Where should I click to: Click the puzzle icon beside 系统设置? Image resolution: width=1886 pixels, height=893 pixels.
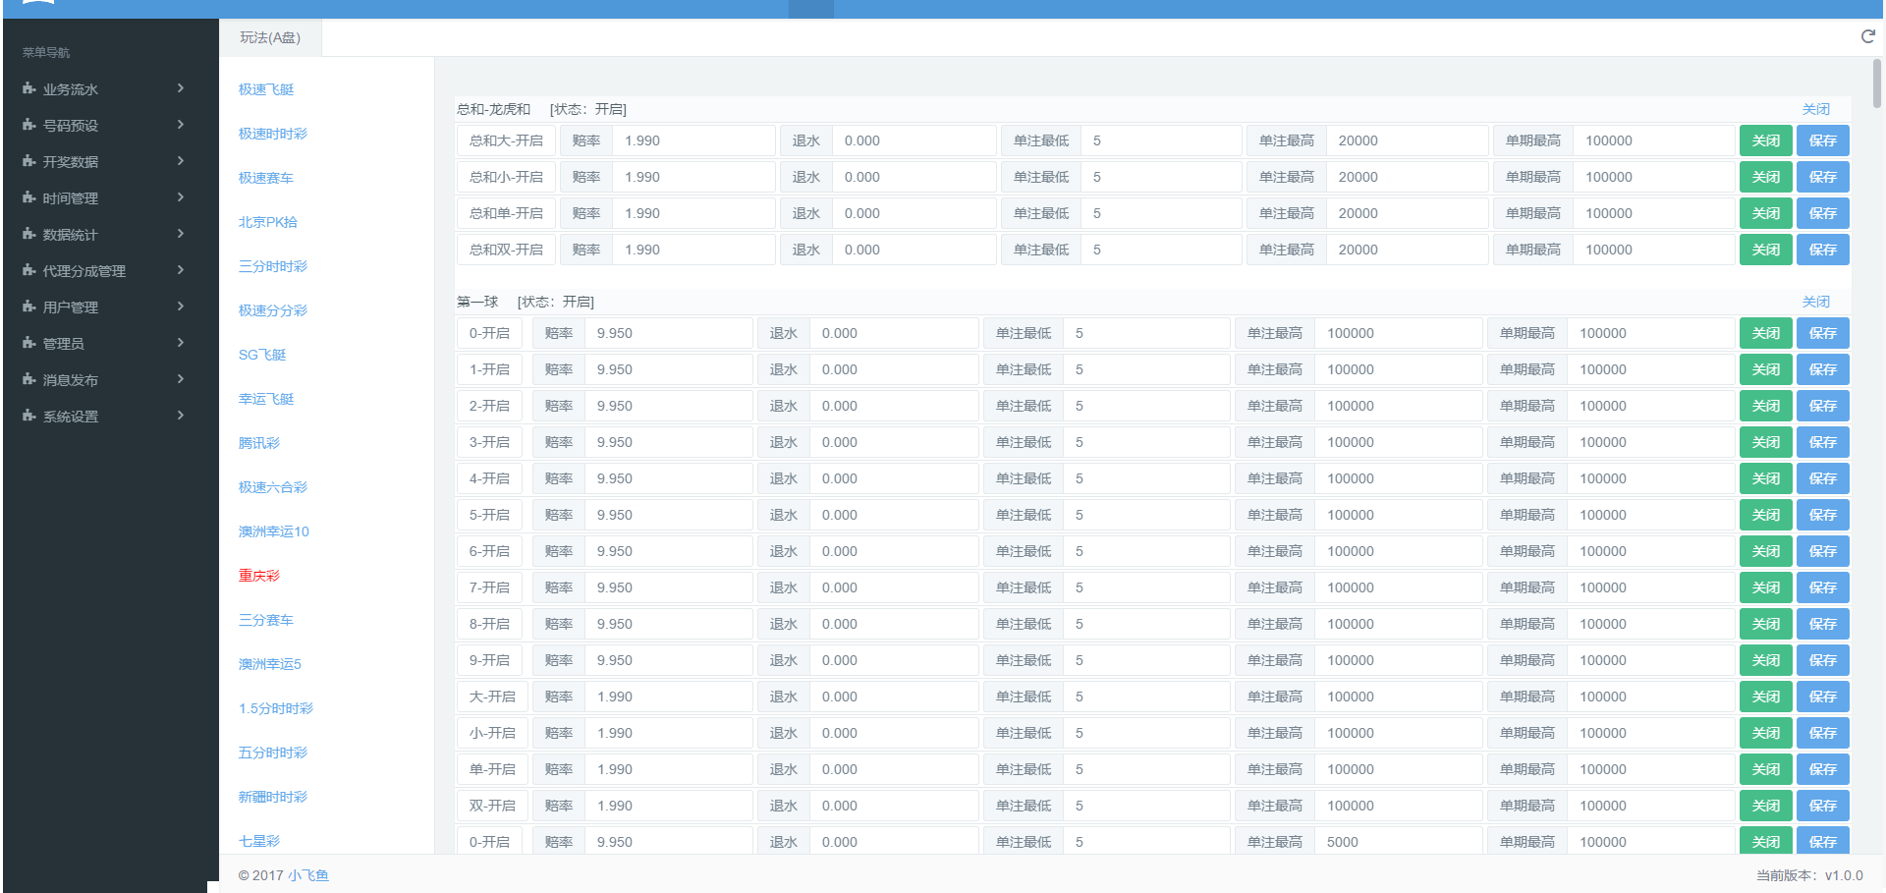click(x=29, y=416)
